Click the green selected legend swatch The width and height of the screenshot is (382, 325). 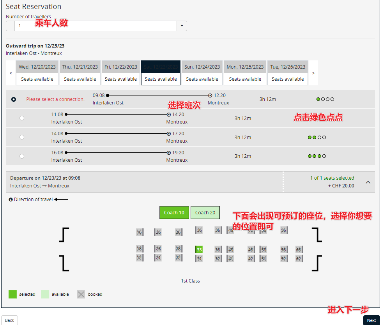point(12,295)
